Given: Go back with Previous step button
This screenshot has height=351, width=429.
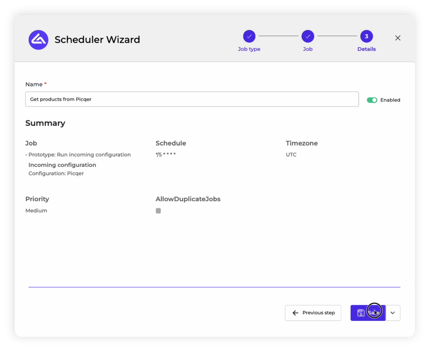Looking at the screenshot, I should (313, 313).
